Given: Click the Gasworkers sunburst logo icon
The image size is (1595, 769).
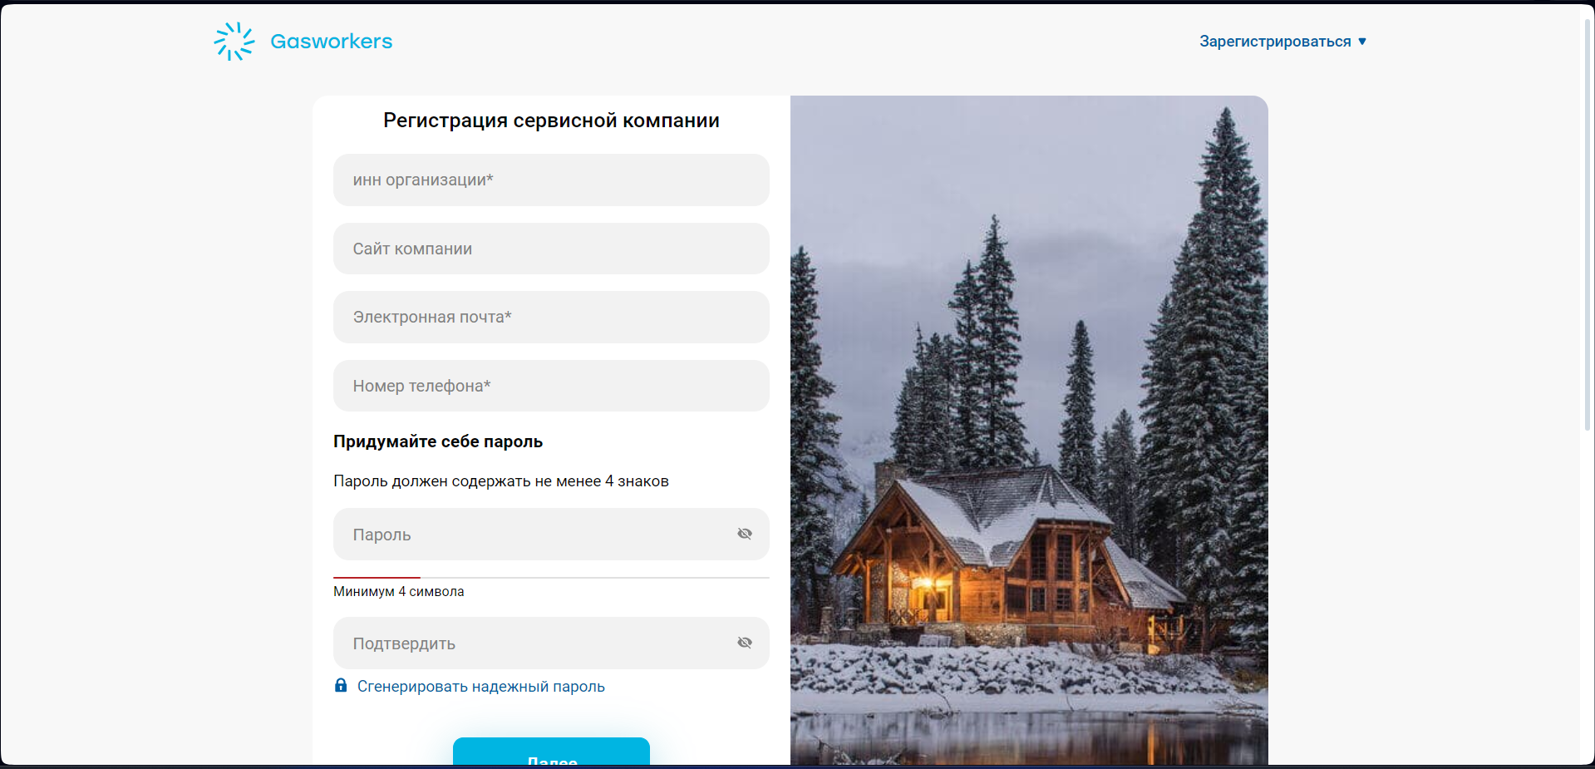Looking at the screenshot, I should click(x=234, y=41).
